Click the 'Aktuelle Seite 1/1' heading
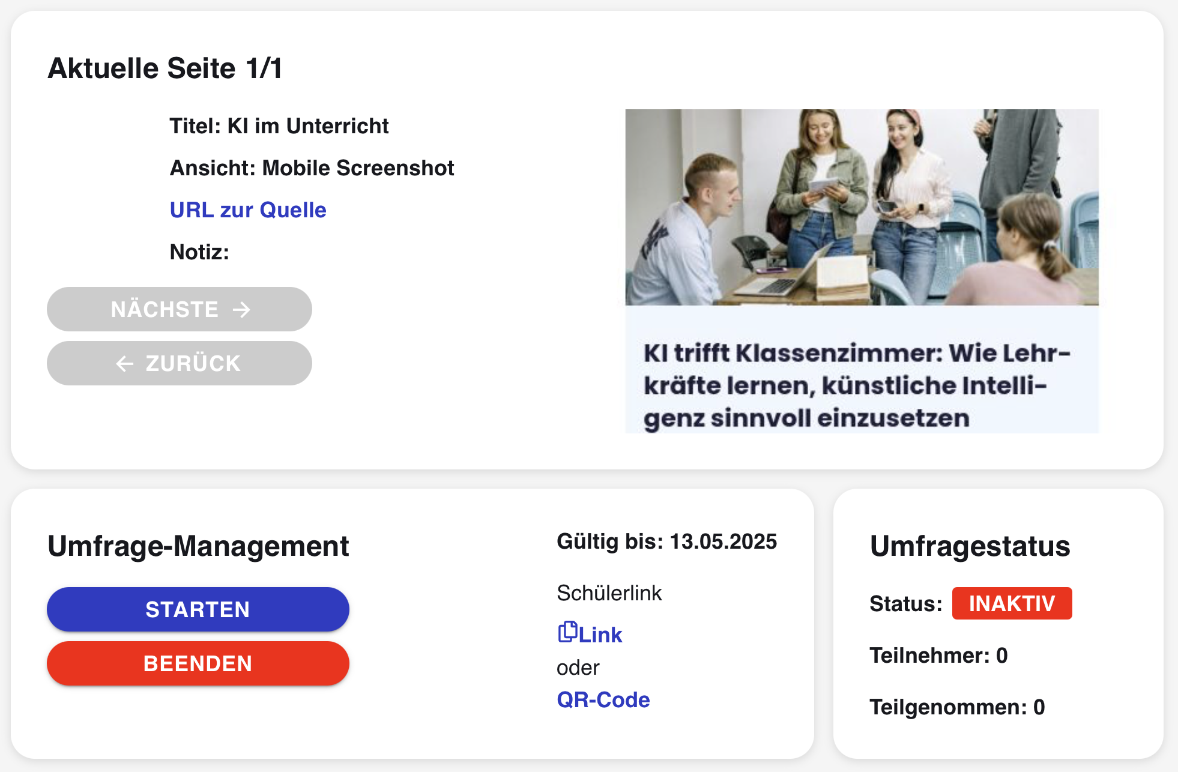 pyautogui.click(x=165, y=68)
